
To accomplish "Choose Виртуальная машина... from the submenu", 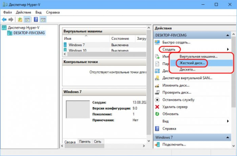I will tap(198, 56).
